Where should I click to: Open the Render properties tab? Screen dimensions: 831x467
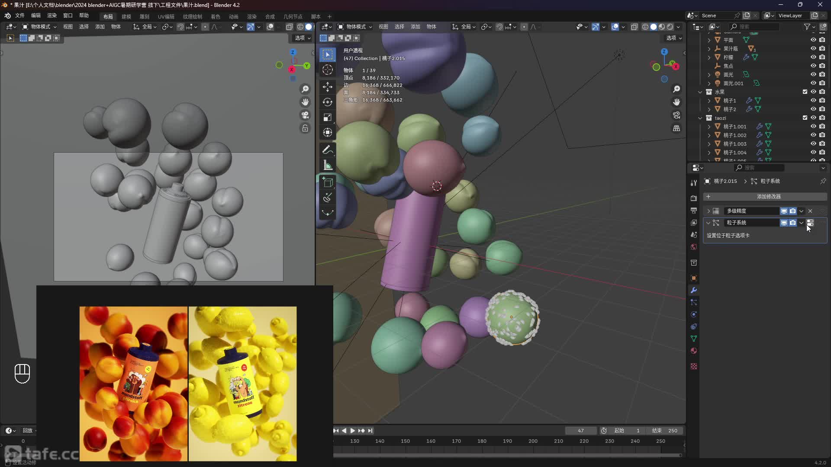coord(694,198)
